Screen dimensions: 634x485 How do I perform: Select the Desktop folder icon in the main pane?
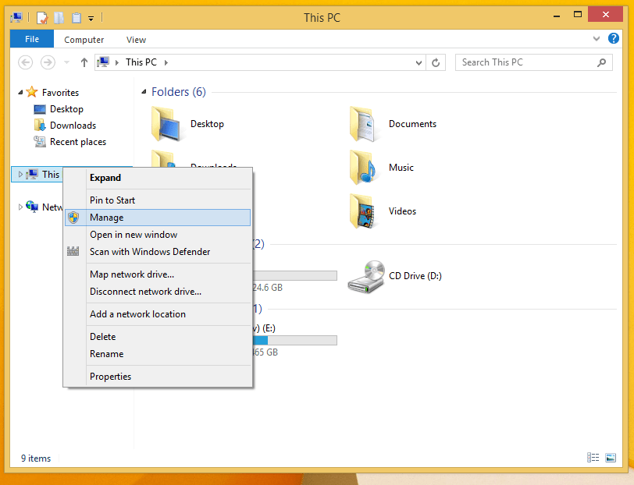click(x=167, y=124)
